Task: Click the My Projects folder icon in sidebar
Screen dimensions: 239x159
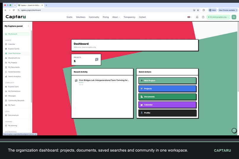Action: [6, 62]
